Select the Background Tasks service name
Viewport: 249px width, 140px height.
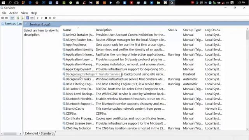(x=80, y=79)
